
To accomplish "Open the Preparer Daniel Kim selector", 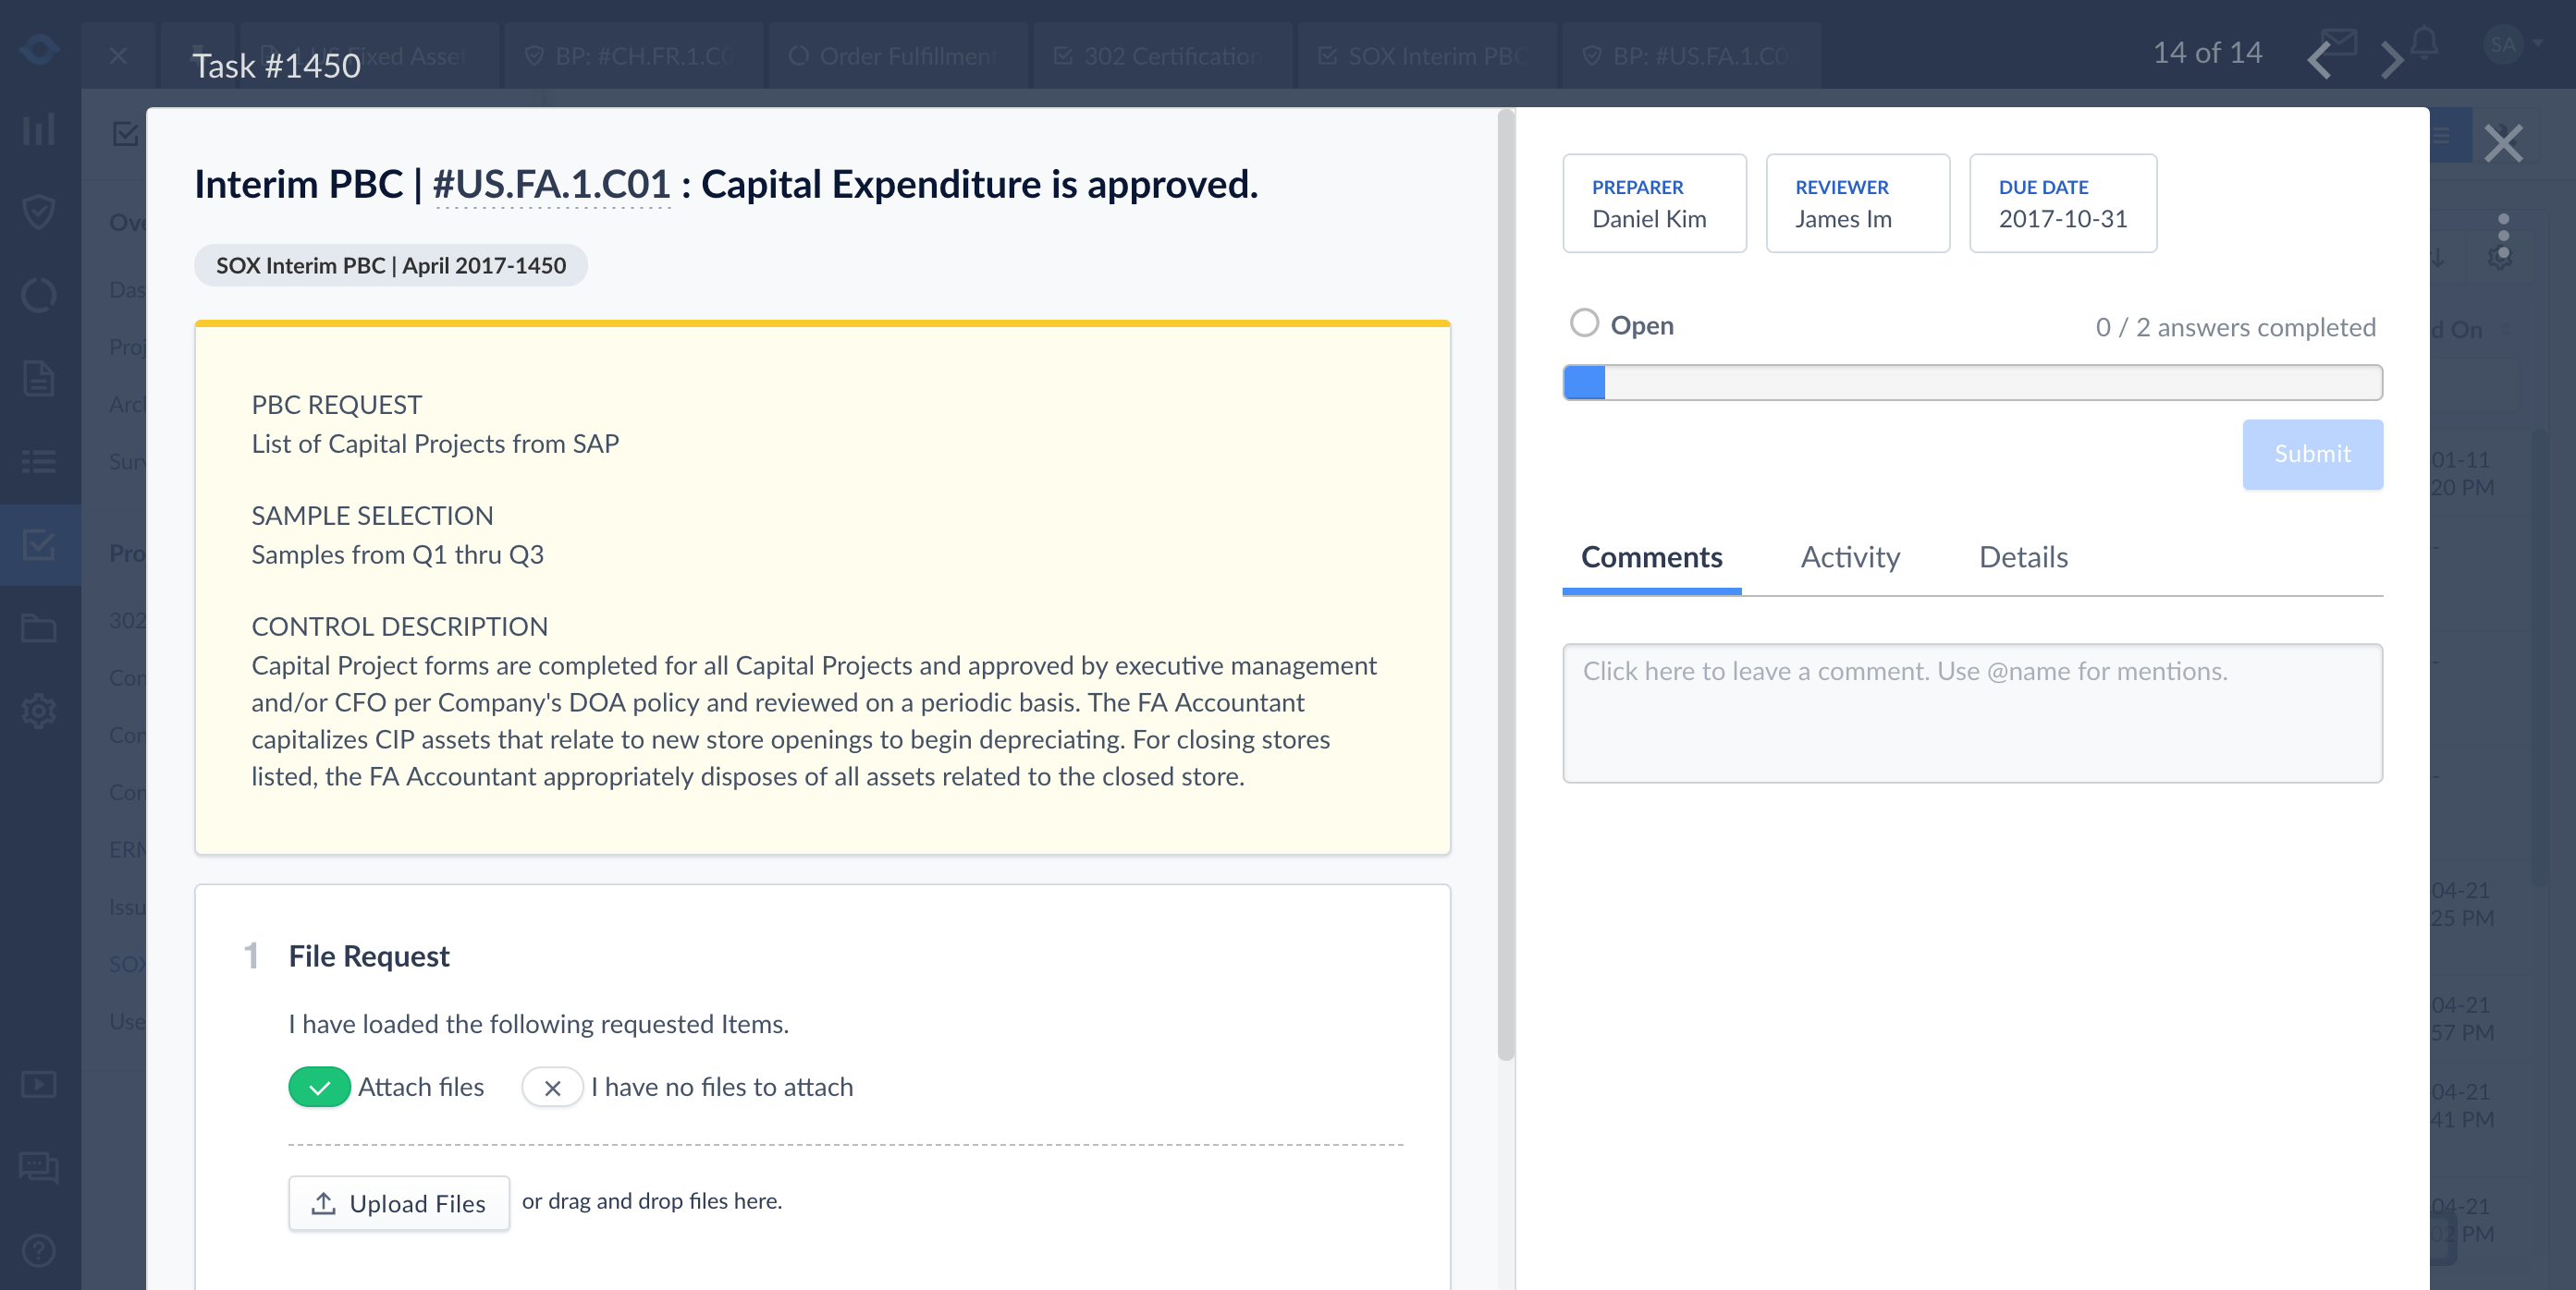I will tap(1654, 203).
